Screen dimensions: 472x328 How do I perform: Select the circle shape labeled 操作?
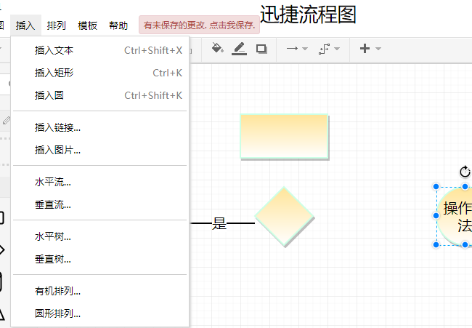click(455, 216)
